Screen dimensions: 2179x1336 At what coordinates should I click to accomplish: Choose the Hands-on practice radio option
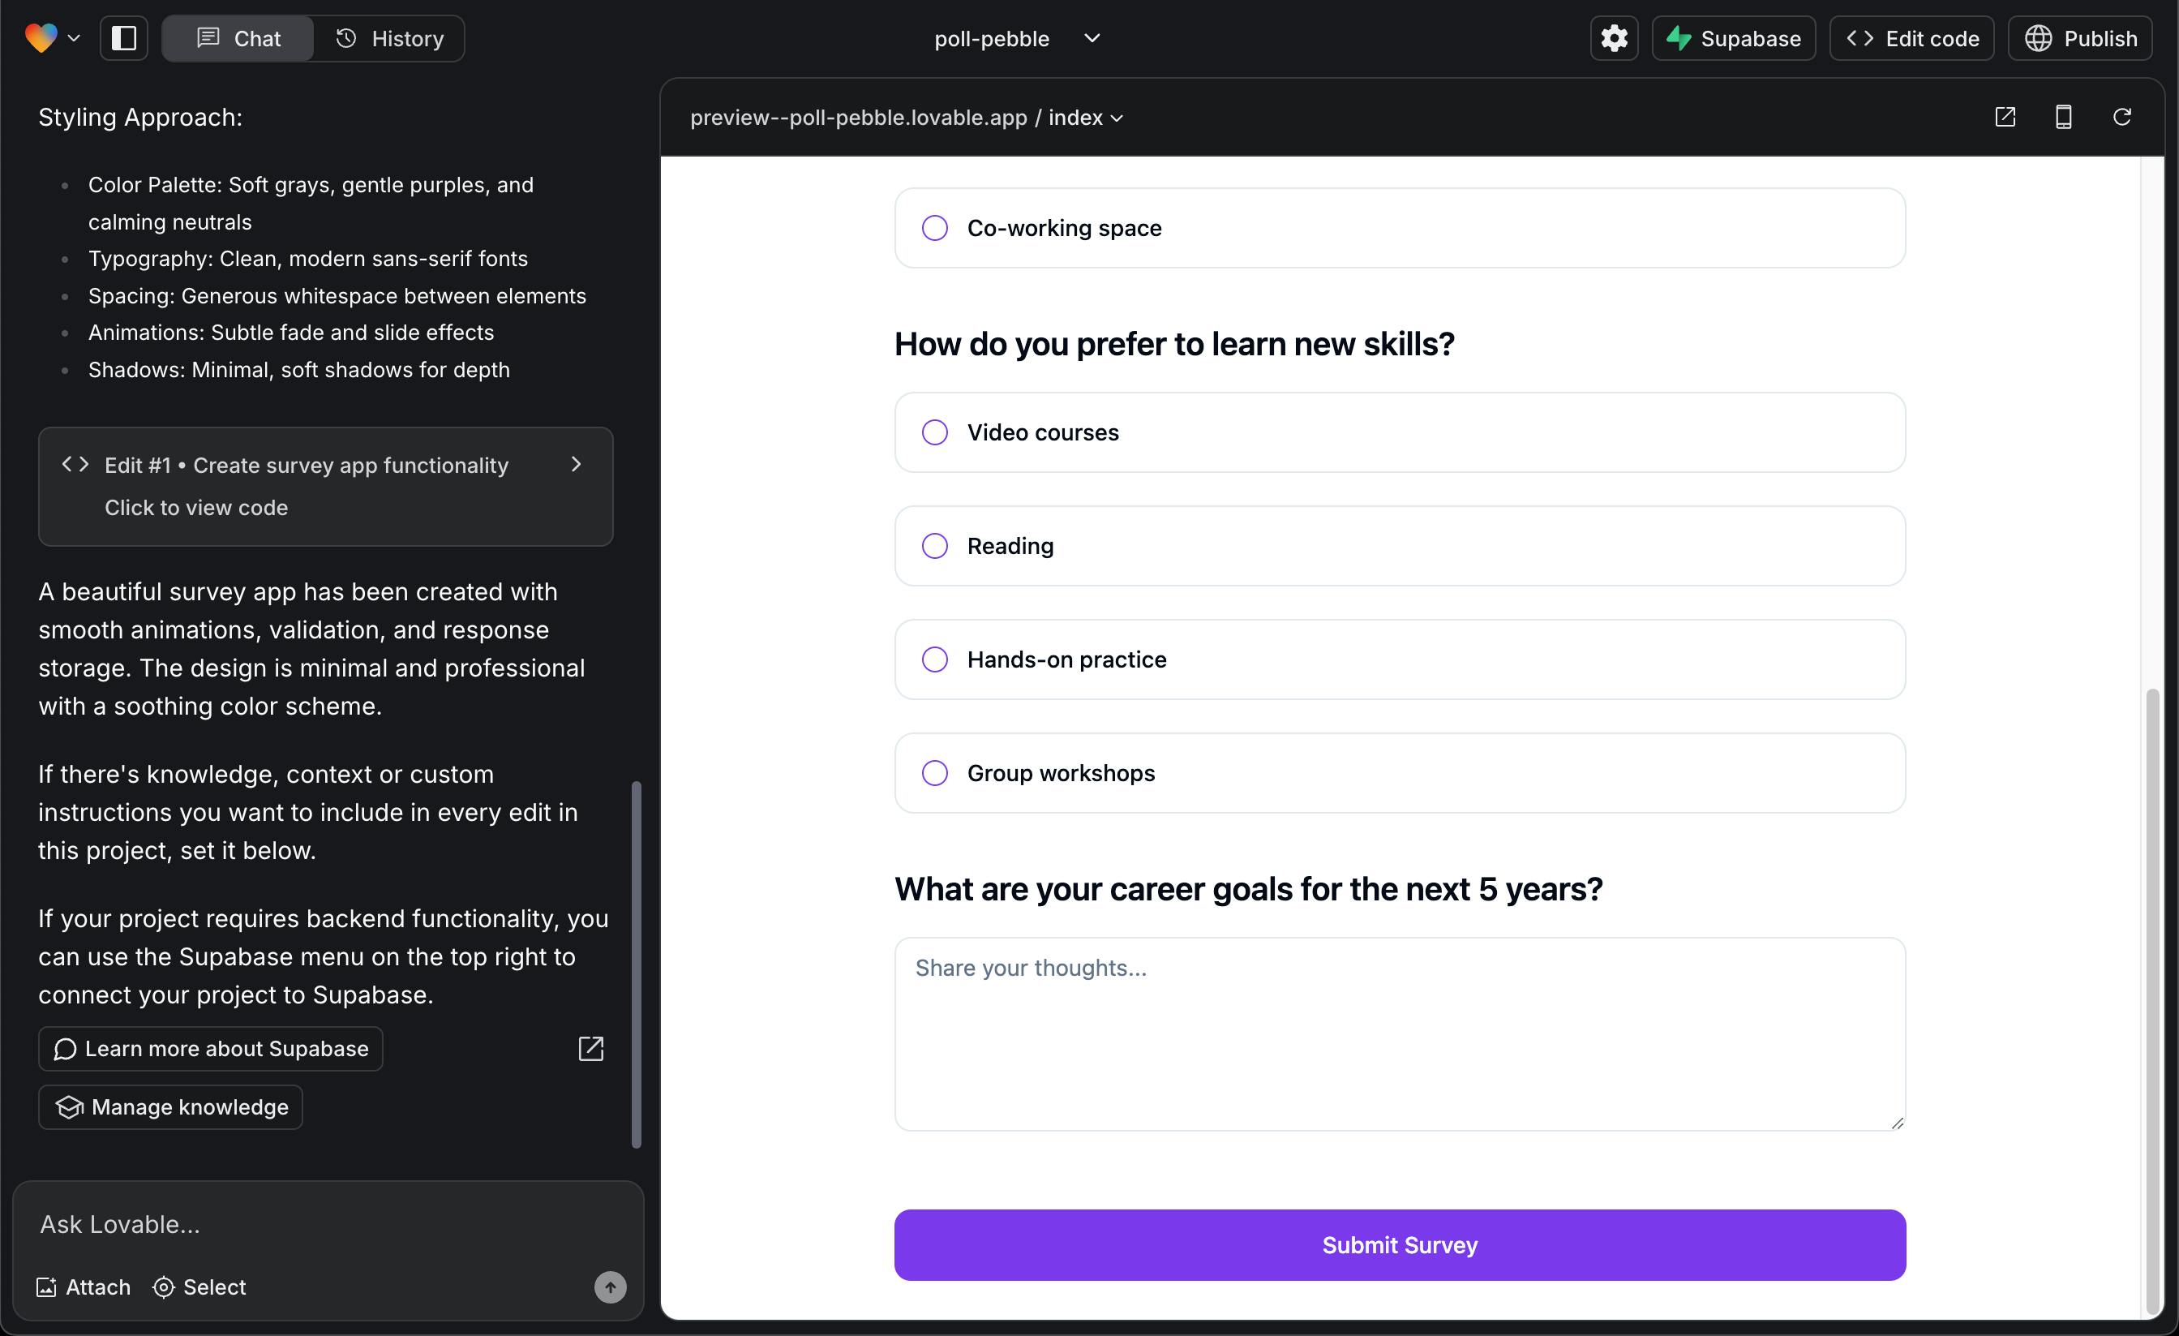click(935, 659)
